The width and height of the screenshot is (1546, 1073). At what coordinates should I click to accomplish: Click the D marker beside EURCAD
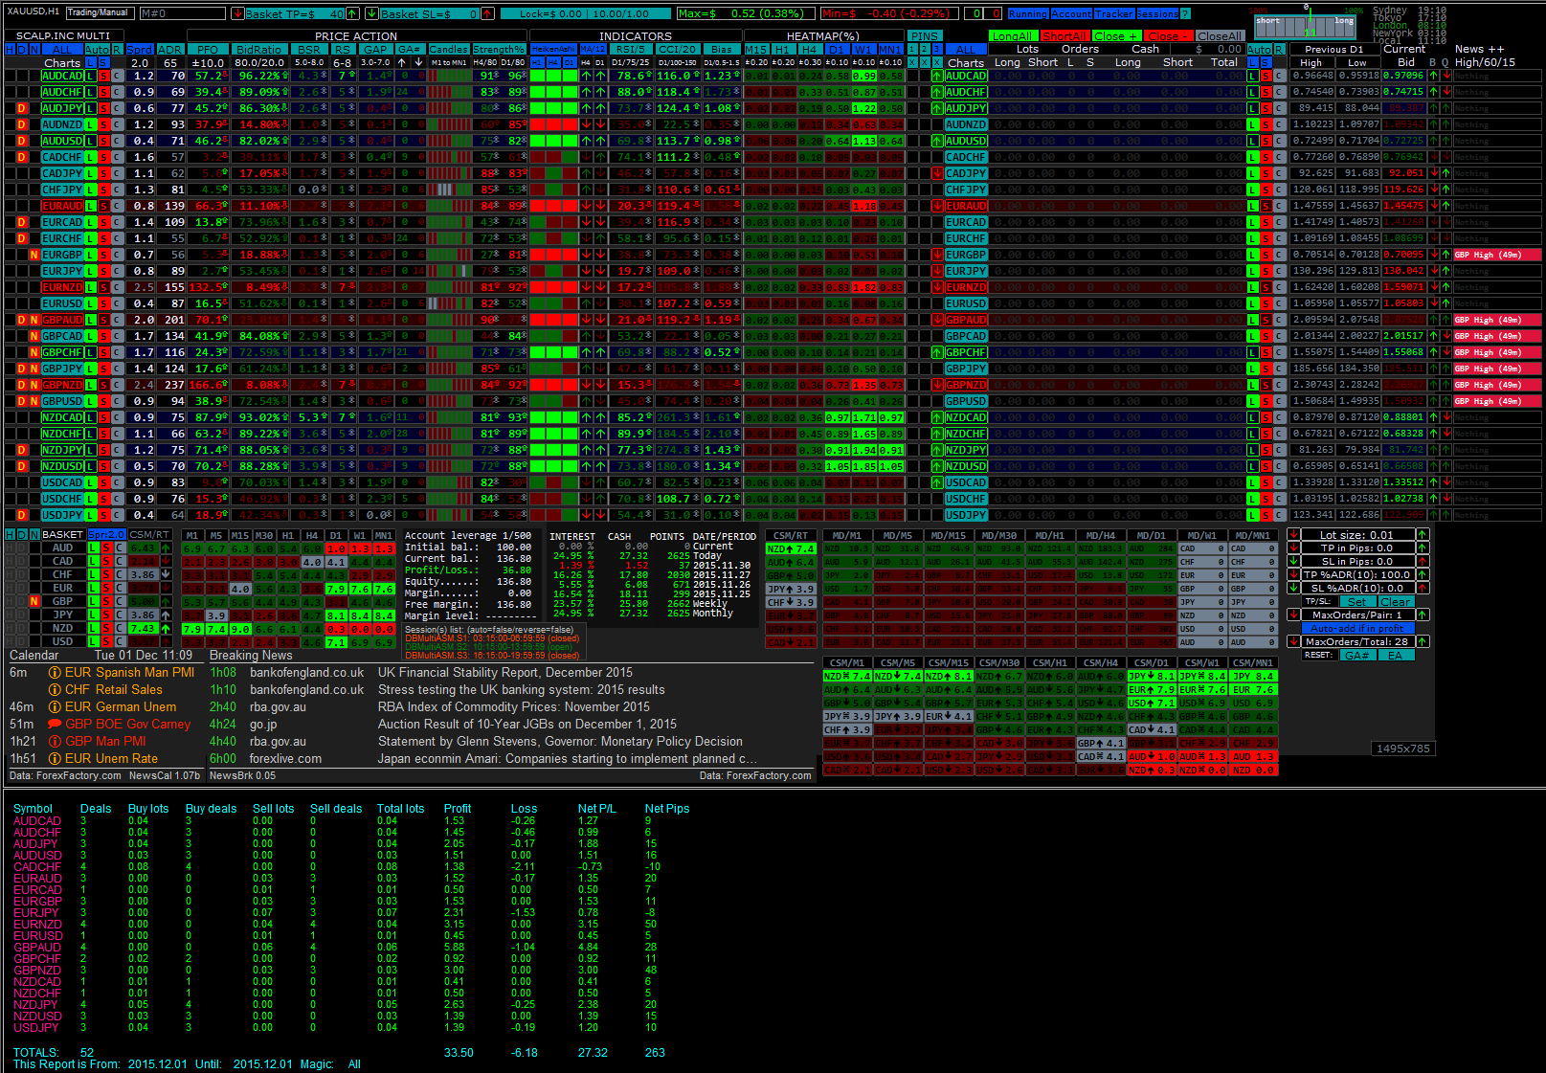point(22,222)
